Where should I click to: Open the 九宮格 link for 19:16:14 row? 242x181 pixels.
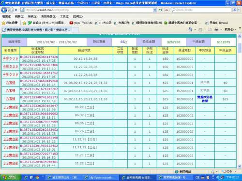11,83
